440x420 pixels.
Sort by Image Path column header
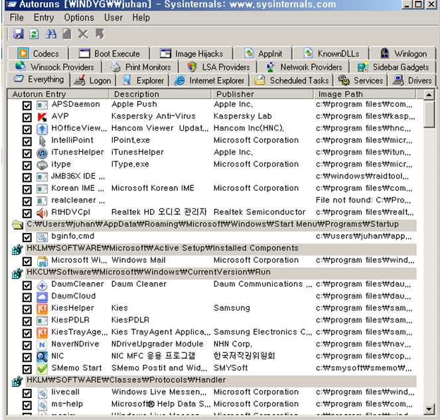tap(364, 94)
